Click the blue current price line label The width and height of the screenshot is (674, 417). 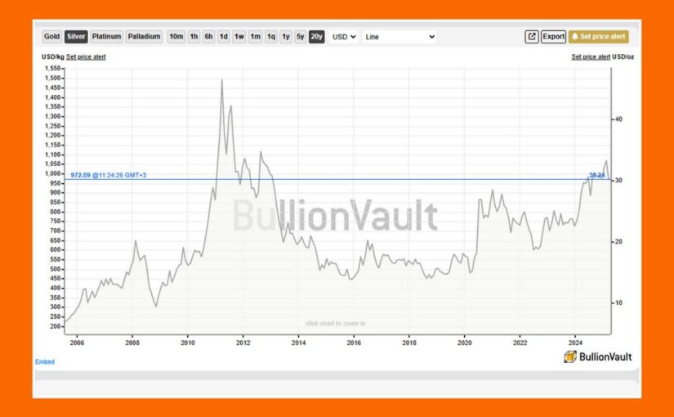[x=106, y=175]
